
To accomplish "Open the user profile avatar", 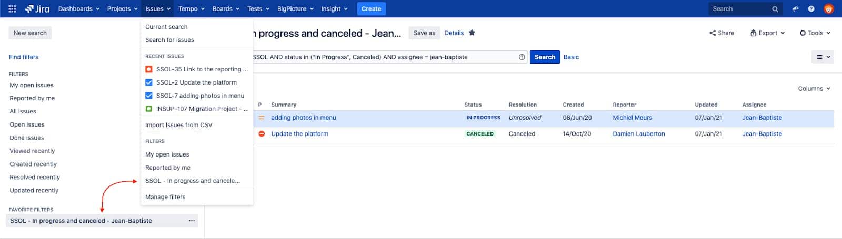I will [x=828, y=9].
